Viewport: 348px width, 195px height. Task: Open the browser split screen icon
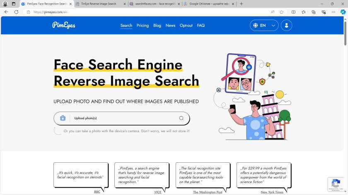click(x=293, y=12)
